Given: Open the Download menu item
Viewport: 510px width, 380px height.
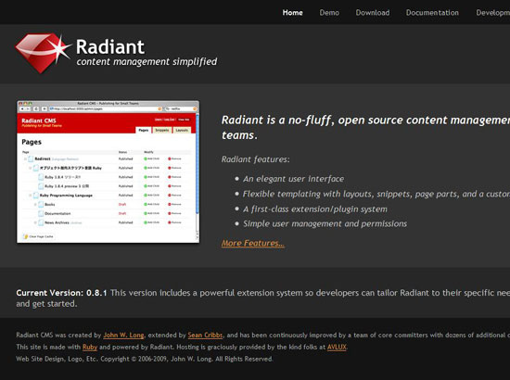Looking at the screenshot, I should pyautogui.click(x=373, y=13).
